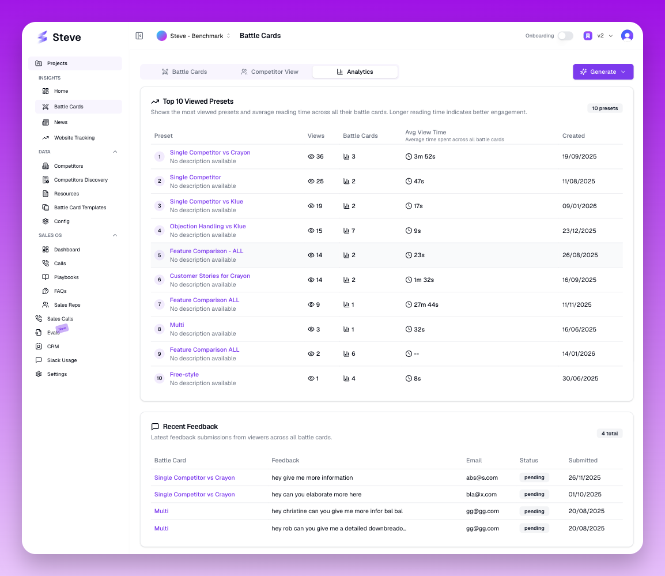665x576 pixels.
Task: Click the Website Tracking sidebar icon
Action: pyautogui.click(x=46, y=138)
